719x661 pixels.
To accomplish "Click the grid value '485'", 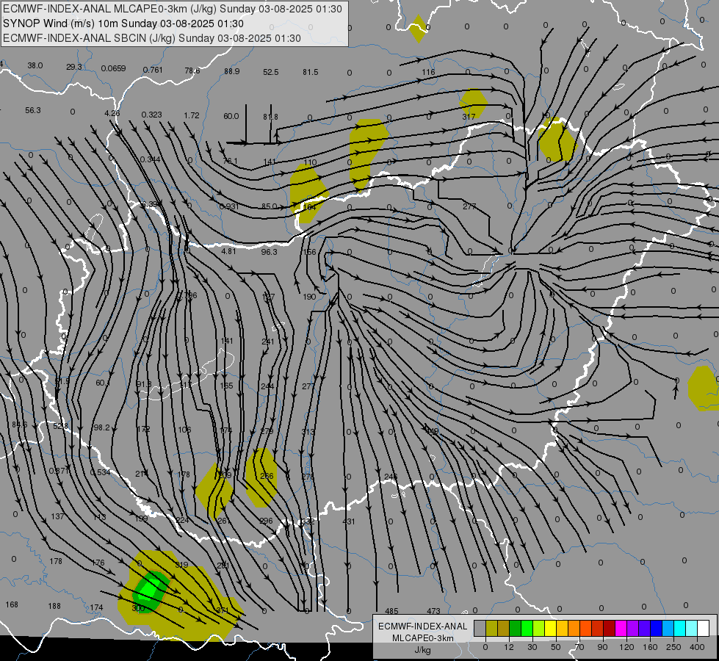I will pos(391,611).
